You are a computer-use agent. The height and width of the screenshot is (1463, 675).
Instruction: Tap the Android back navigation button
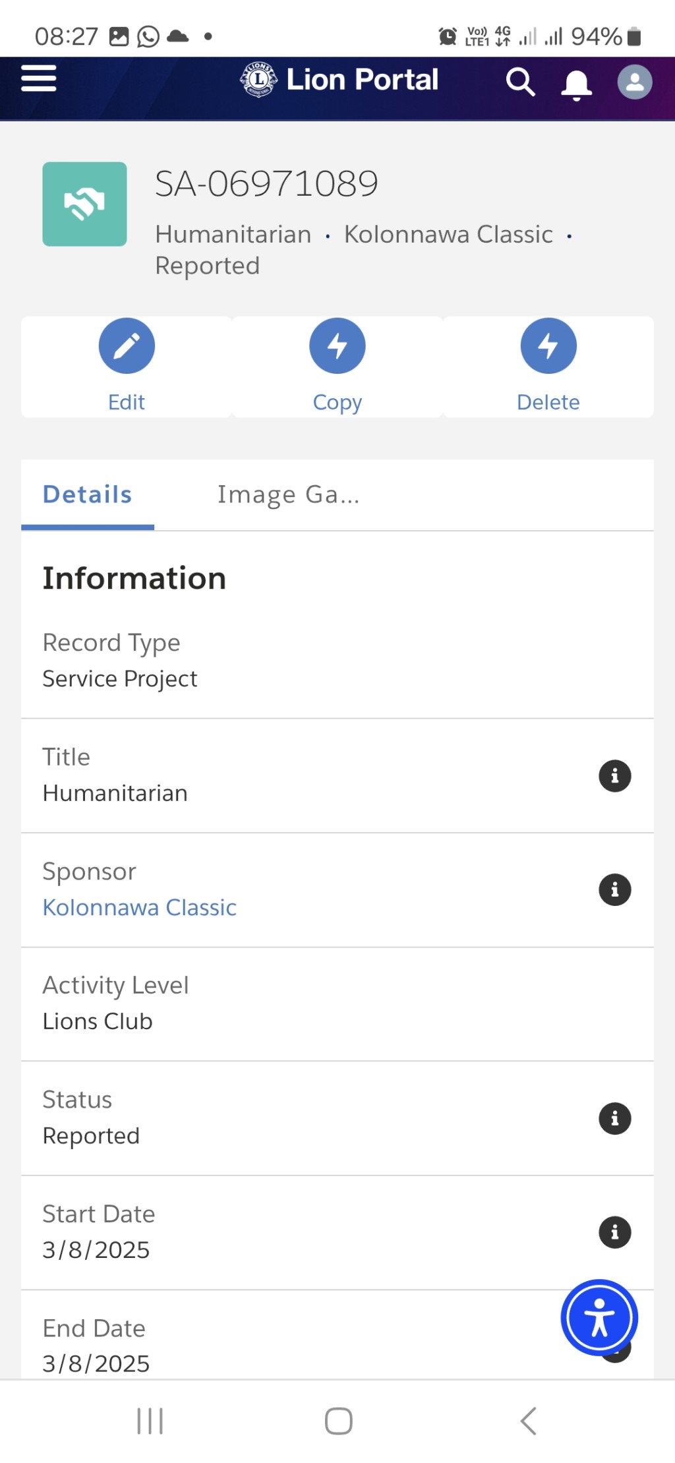tap(528, 1421)
